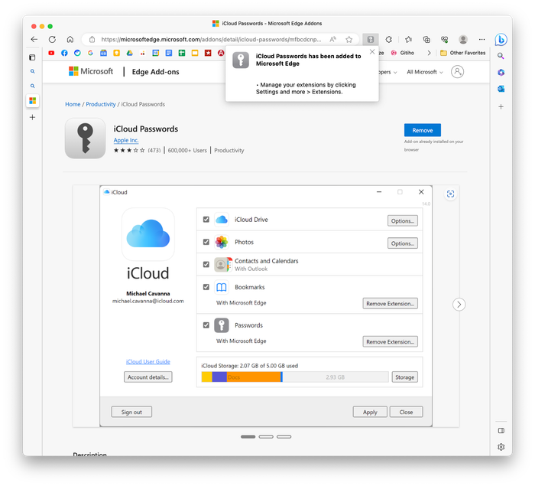Sign in via the Microsoft account avatar
This screenshot has height=486, width=535.
(457, 72)
